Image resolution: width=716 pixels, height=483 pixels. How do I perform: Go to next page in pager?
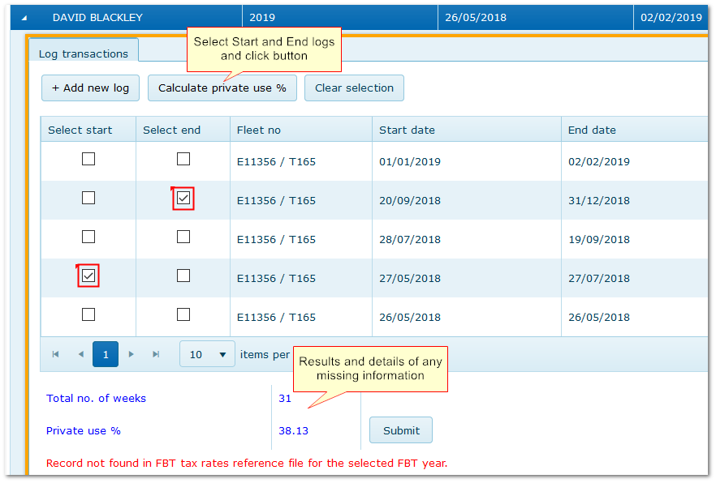131,354
